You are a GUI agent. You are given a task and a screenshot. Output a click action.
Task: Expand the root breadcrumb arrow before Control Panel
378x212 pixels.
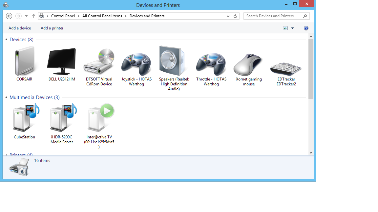(48, 16)
